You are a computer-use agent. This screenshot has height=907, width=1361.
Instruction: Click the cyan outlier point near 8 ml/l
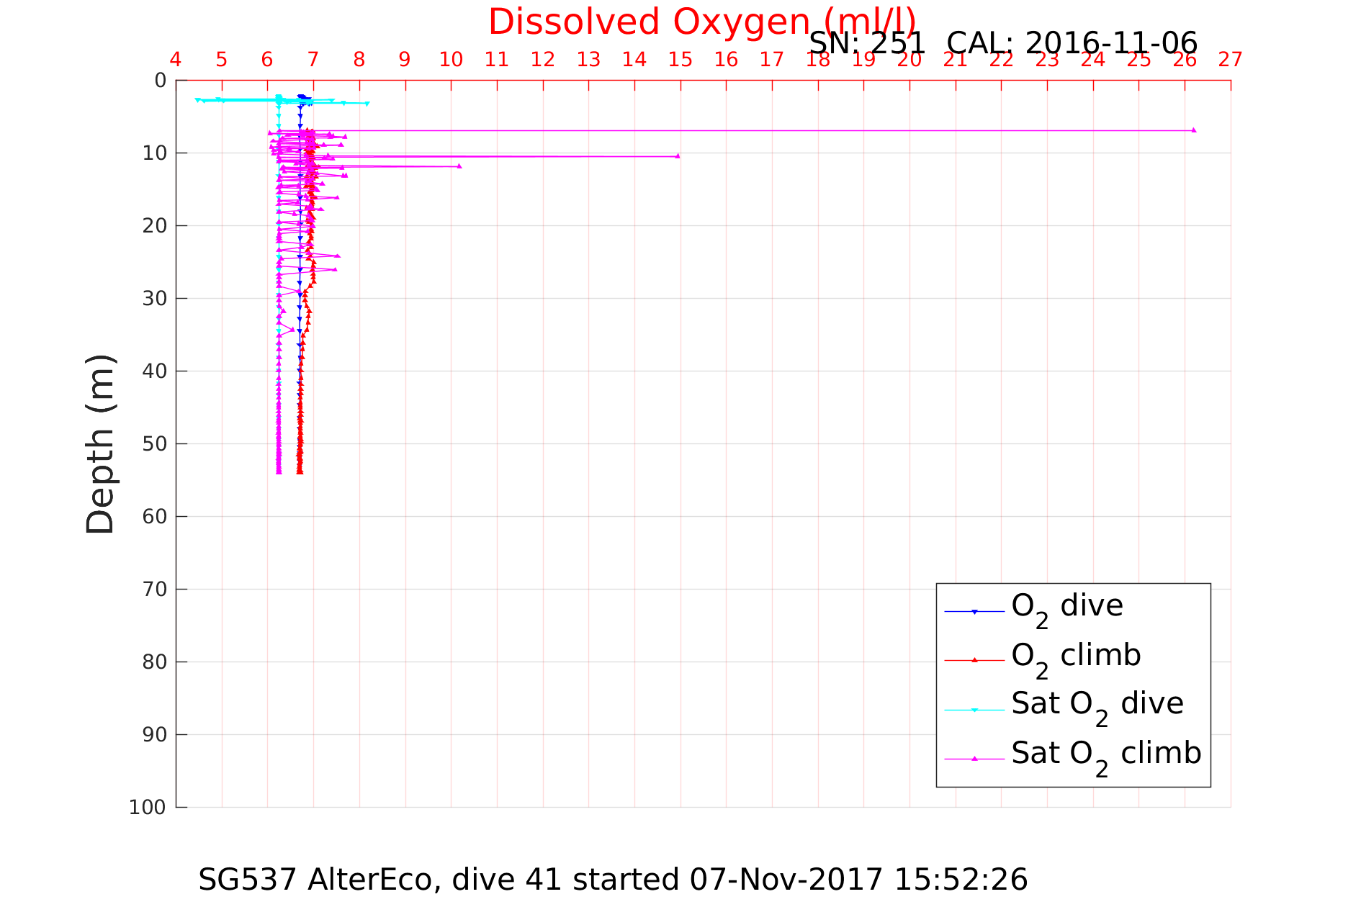367,104
